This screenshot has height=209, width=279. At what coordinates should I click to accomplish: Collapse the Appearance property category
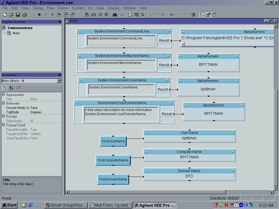coord(4,95)
